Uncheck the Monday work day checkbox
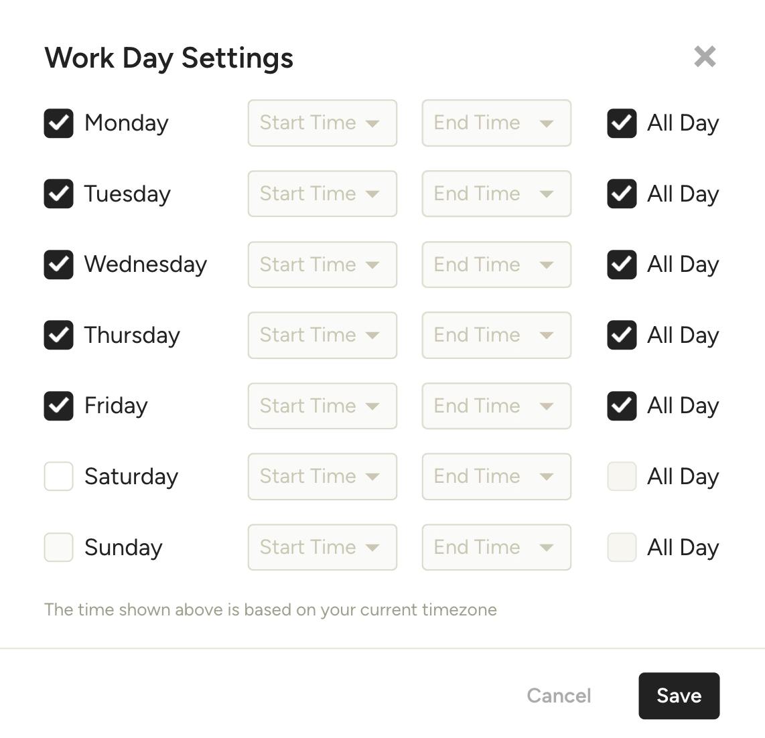The height and width of the screenshot is (738, 765). 59,123
